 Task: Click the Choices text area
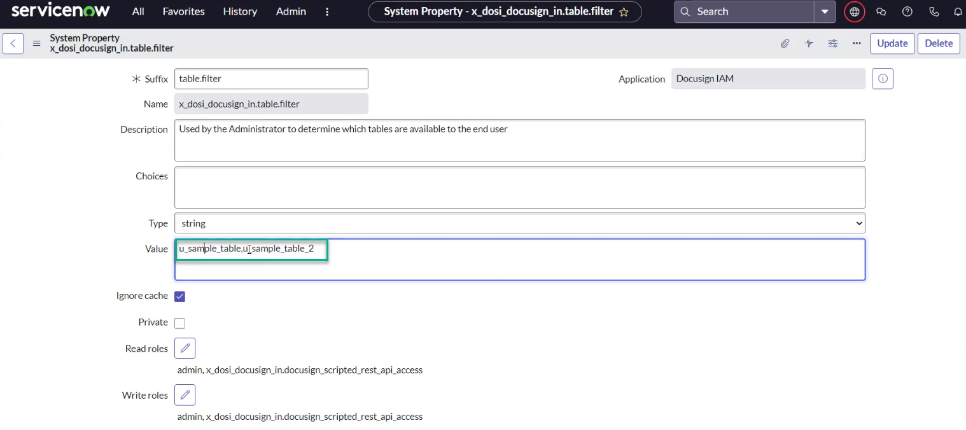[520, 187]
